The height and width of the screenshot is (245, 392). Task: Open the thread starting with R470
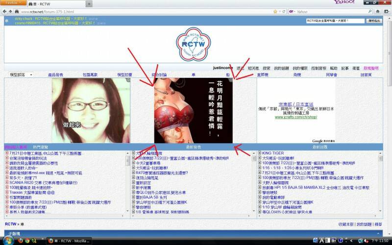pyautogui.click(x=162, y=173)
